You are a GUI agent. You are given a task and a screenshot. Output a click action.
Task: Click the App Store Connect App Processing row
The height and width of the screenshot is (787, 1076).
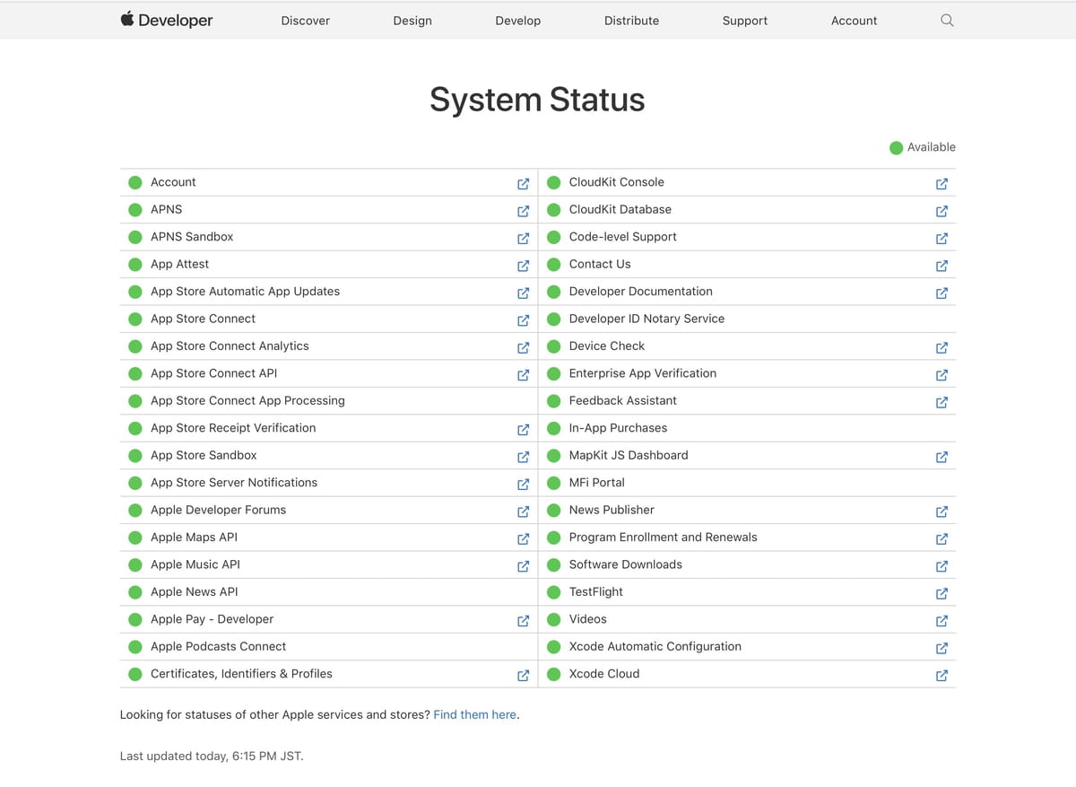pyautogui.click(x=328, y=401)
